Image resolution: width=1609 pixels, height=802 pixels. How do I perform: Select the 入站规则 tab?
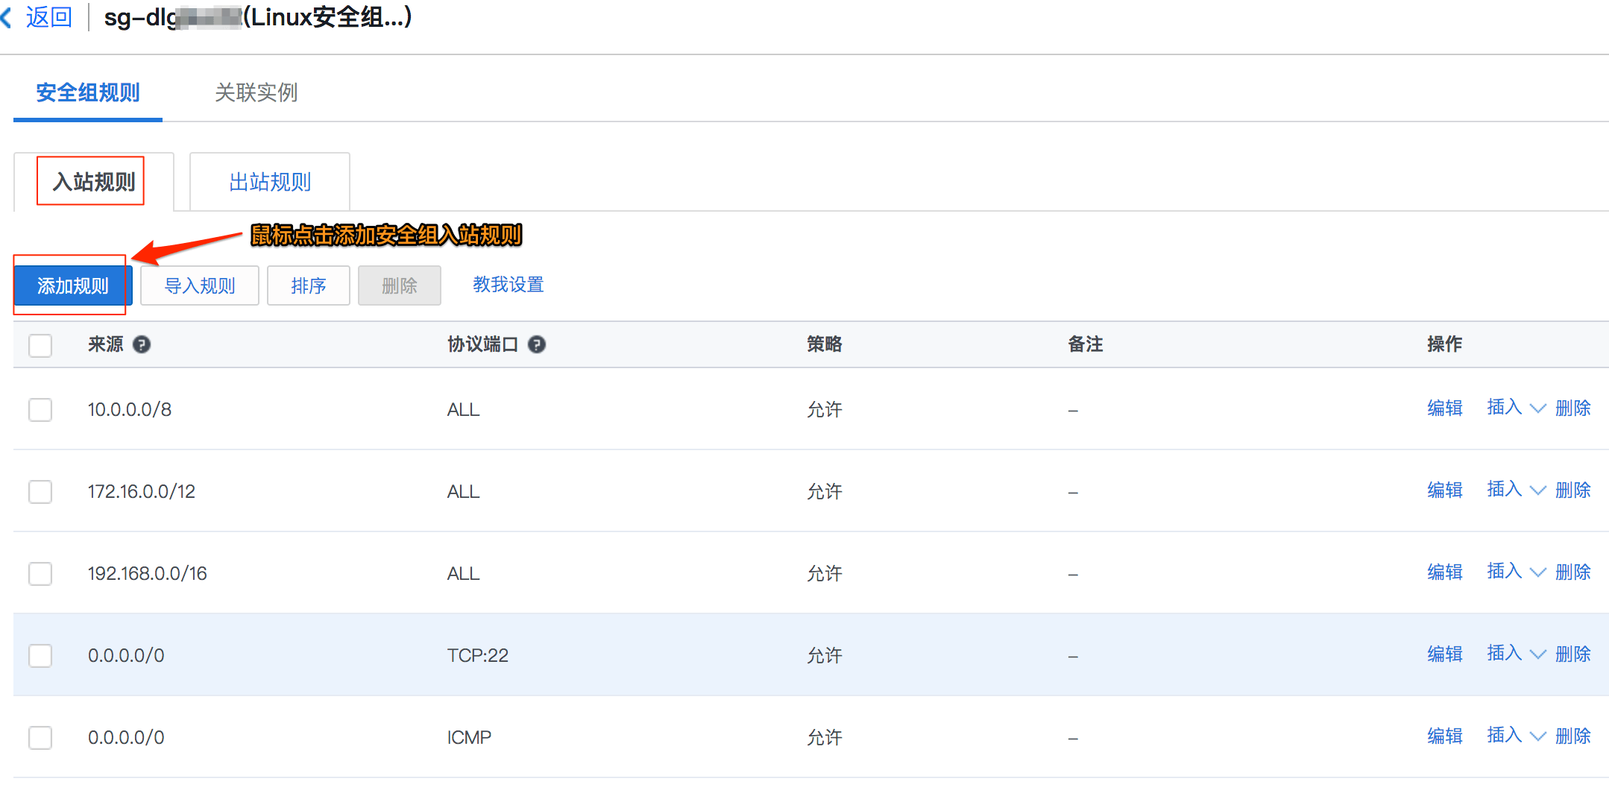pos(94,182)
